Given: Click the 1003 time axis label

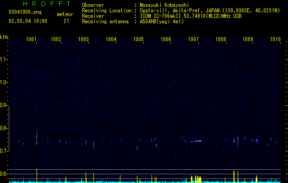Looking at the screenshot, I should tap(83, 39).
